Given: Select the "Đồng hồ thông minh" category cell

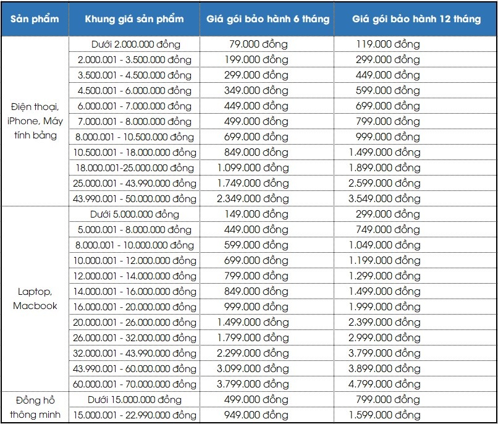Looking at the screenshot, I should click(35, 407).
